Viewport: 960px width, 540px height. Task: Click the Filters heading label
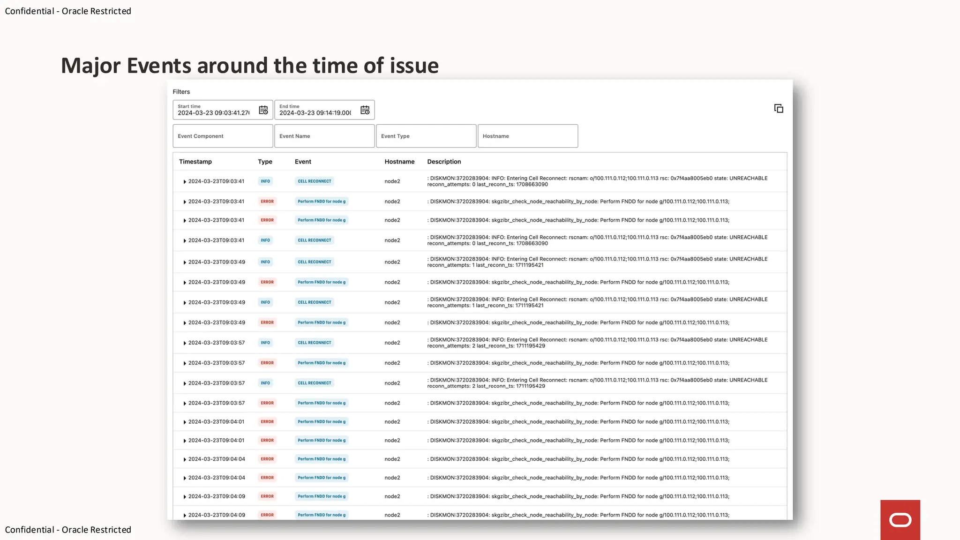click(181, 92)
